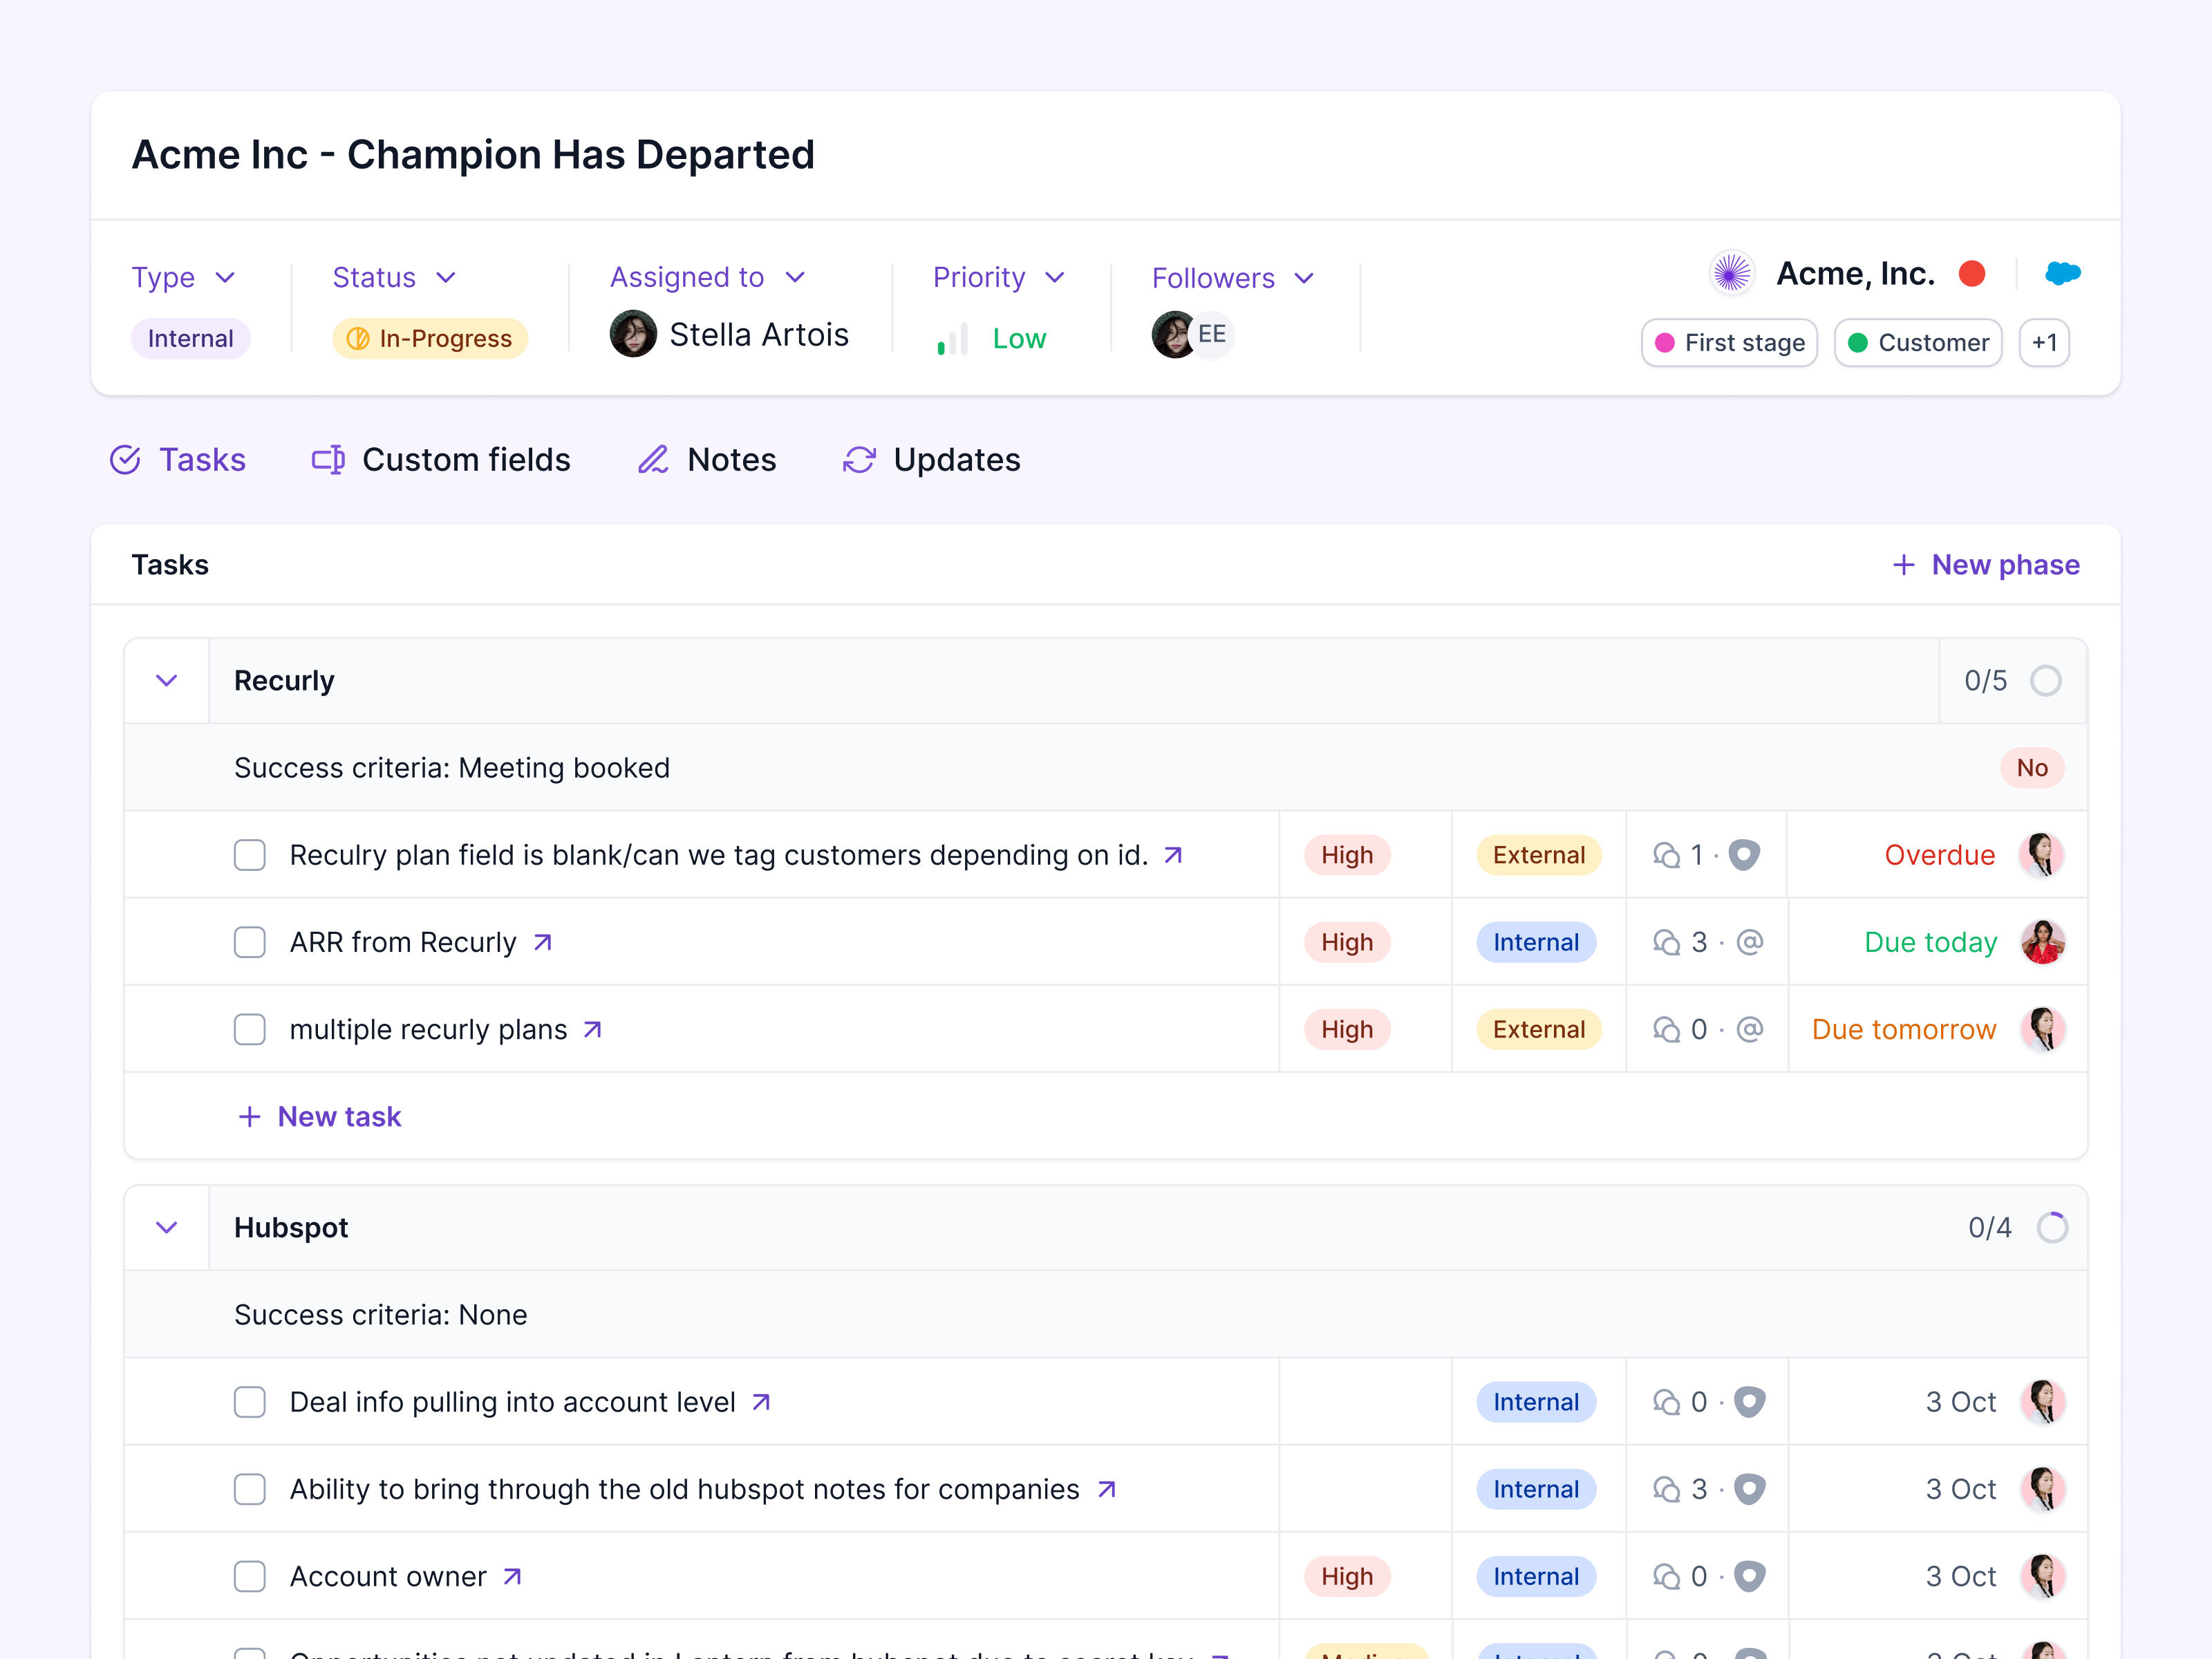Check the Deal info pulling into account level checkbox
This screenshot has width=2212, height=1659.
click(250, 1402)
